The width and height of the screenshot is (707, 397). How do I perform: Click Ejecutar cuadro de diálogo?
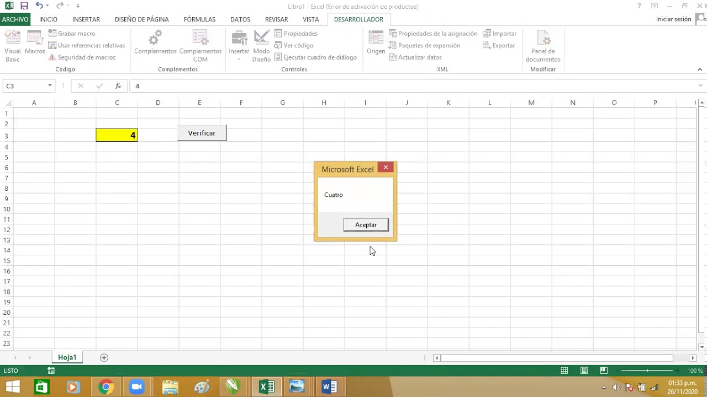[315, 57]
